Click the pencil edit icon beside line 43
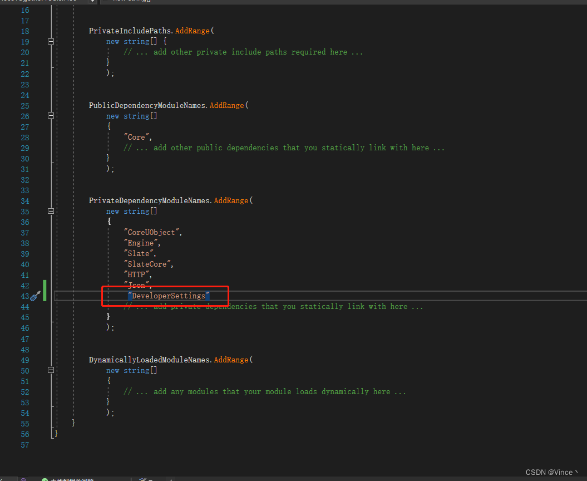The width and height of the screenshot is (587, 481). click(x=34, y=296)
